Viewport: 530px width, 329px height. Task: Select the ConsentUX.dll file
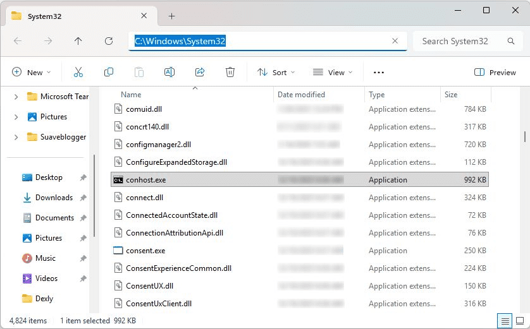[x=300, y=286]
